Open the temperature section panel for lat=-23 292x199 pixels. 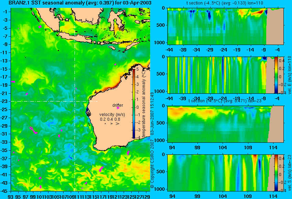(x=225, y=124)
